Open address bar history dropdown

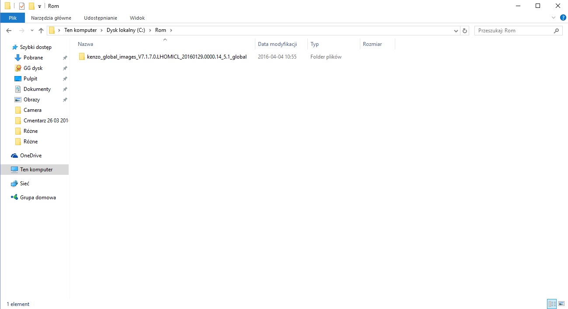[x=456, y=31]
